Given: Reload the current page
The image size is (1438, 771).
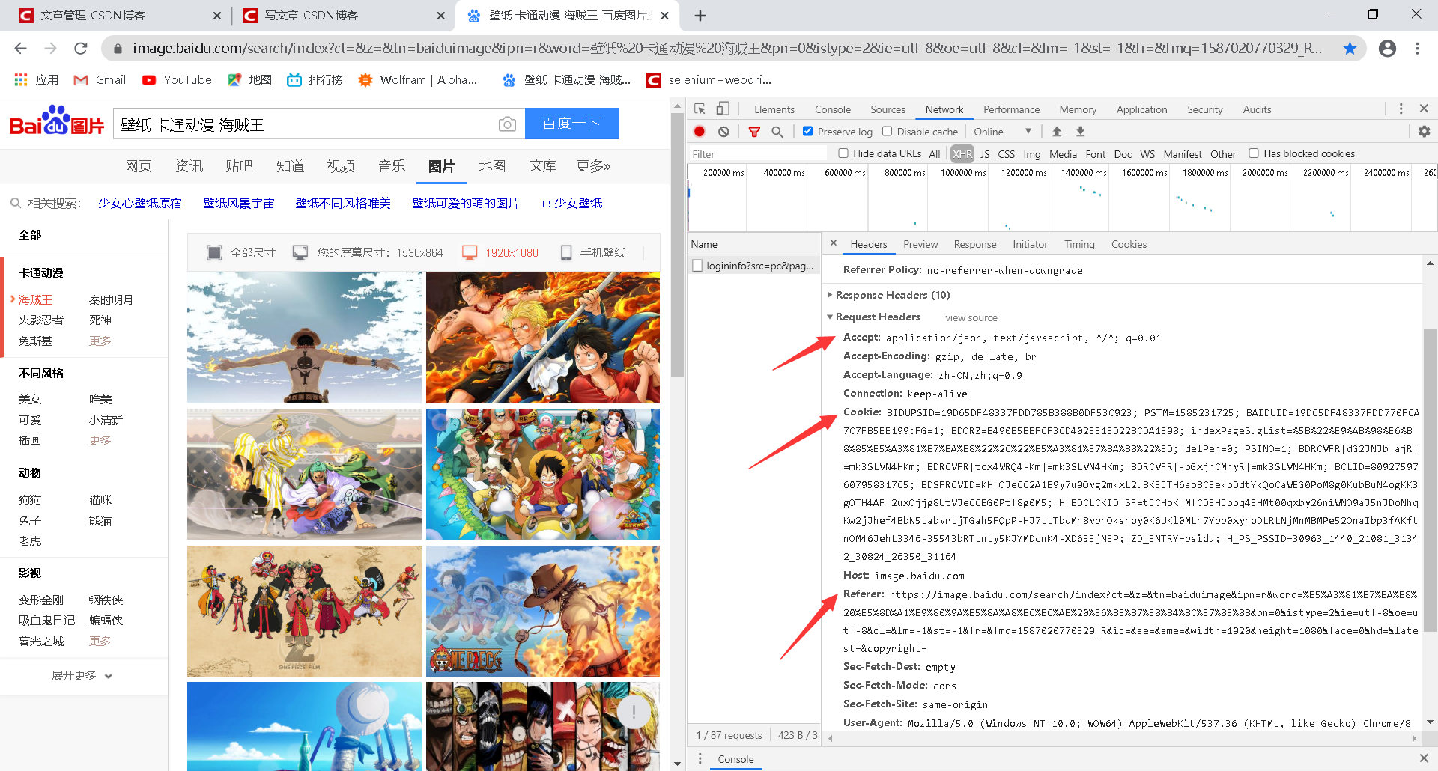Looking at the screenshot, I should click(x=81, y=49).
